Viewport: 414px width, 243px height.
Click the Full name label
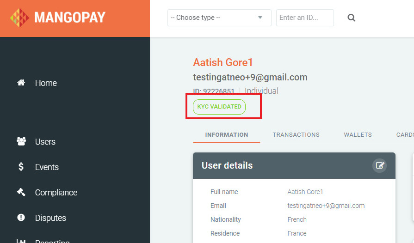click(x=224, y=192)
